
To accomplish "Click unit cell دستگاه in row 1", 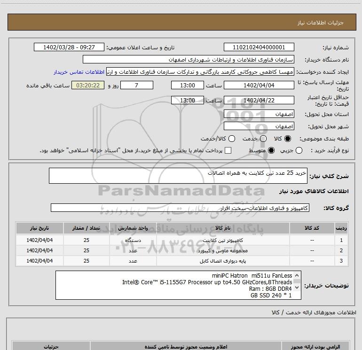I will pos(133,240).
